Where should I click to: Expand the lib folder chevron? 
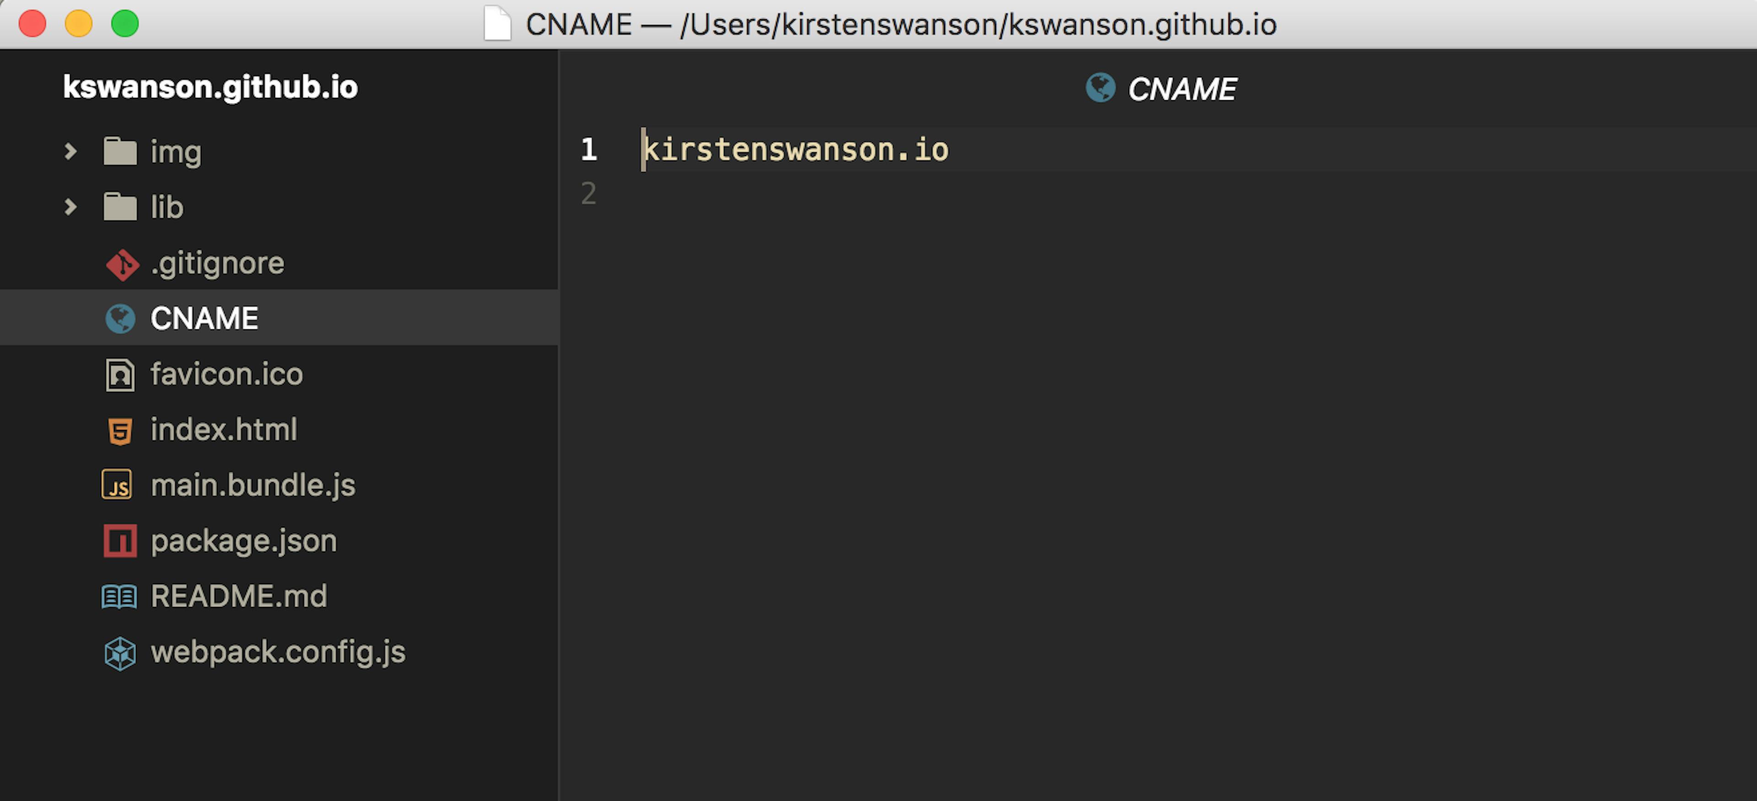[x=70, y=207]
